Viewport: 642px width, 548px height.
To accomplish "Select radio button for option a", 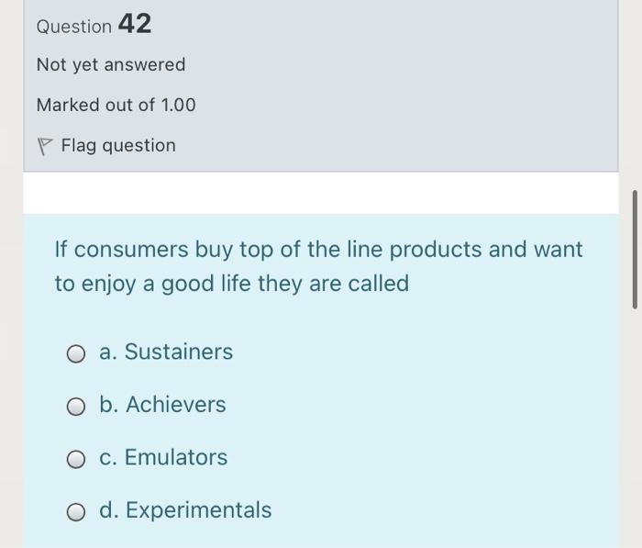I will [76, 353].
